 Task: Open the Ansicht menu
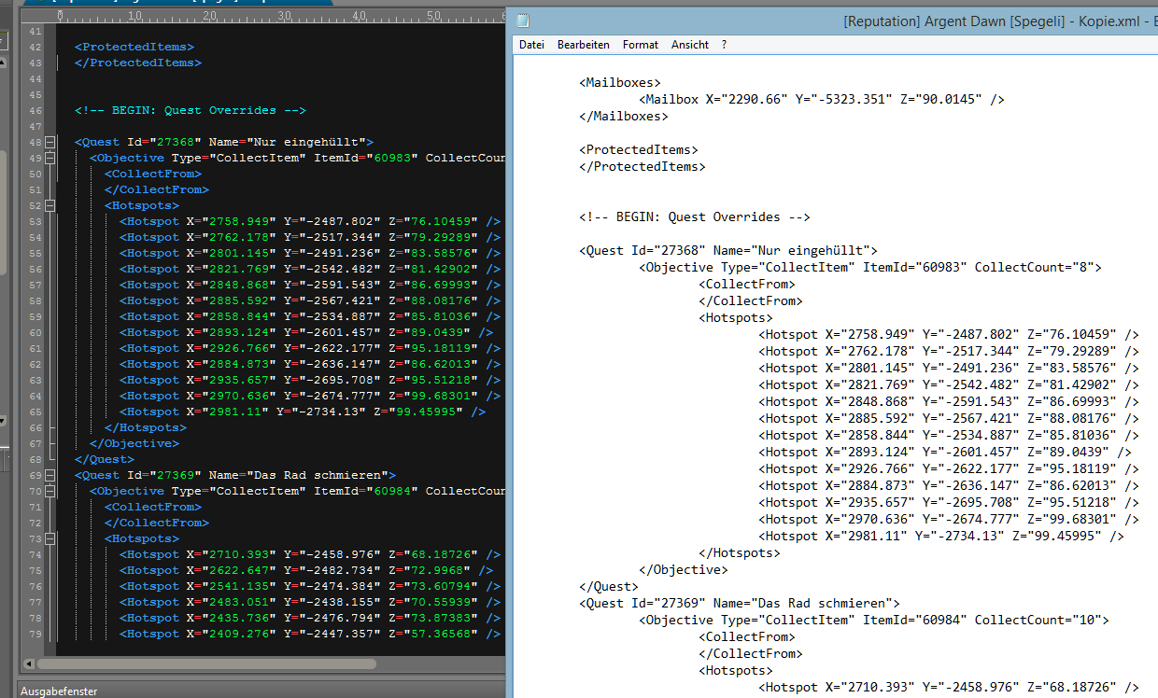click(689, 45)
